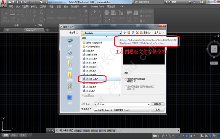Open FTP location in places sidebar
Viewport: 220px width, 139px height.
[x=70, y=88]
